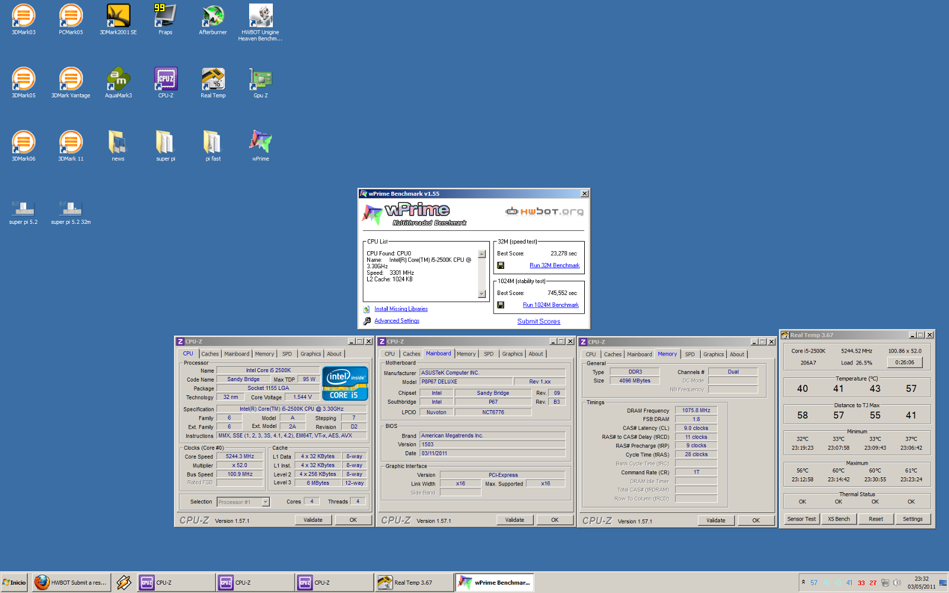949x593 pixels.
Task: Expand hidden system tray icons arrow
Action: [x=804, y=582]
